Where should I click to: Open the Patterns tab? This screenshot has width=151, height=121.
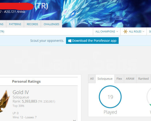click(x=15, y=24)
